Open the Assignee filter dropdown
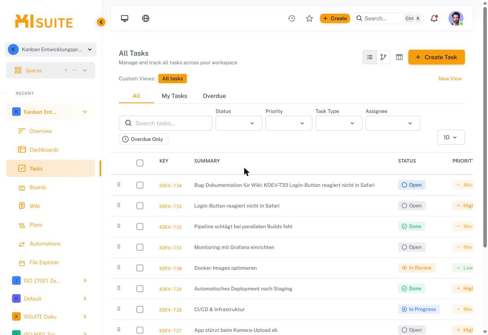The height and width of the screenshot is (335, 488). pos(393,123)
